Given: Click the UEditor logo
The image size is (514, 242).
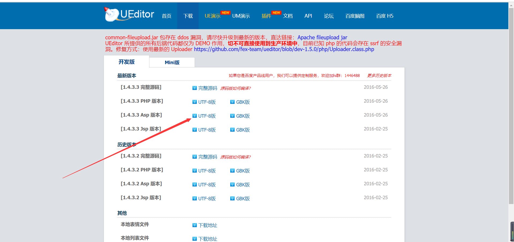Looking at the screenshot, I should click(x=129, y=14).
